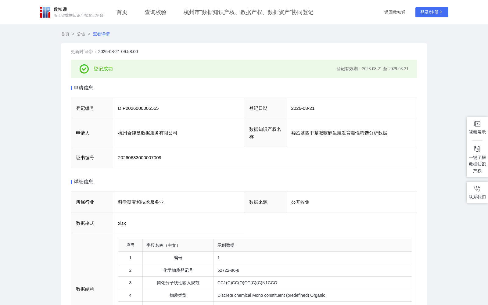Click sample value 52722-86-8
Image resolution: width=488 pixels, height=305 pixels.
point(228,270)
